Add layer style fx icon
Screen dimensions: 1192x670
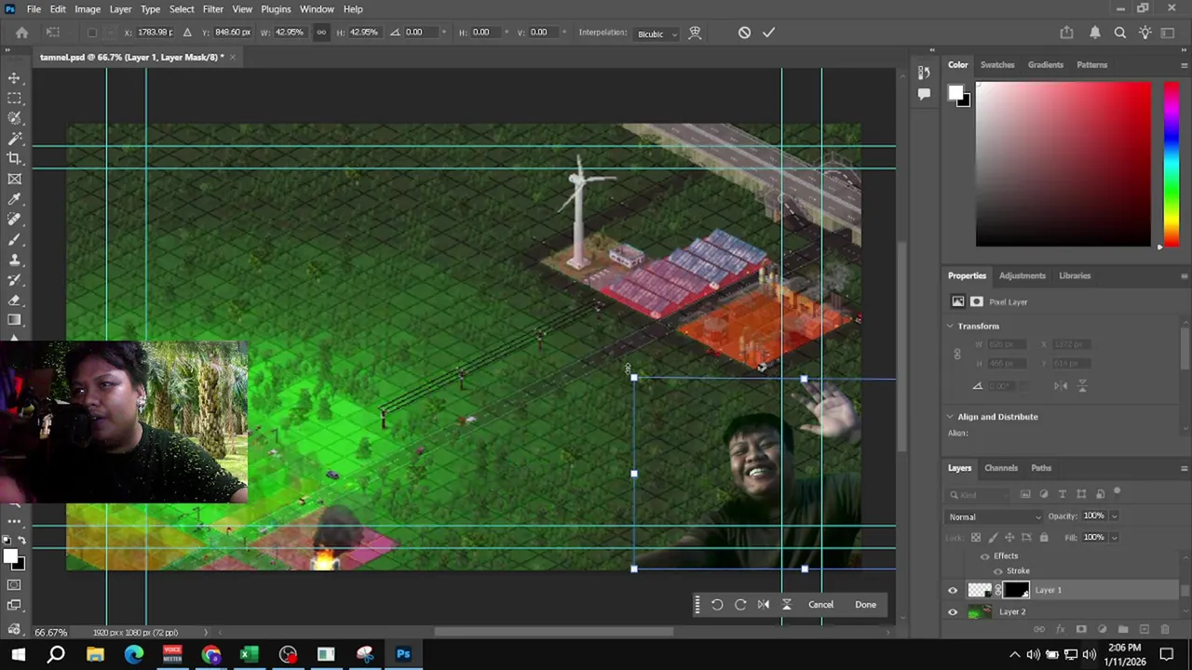click(1060, 630)
